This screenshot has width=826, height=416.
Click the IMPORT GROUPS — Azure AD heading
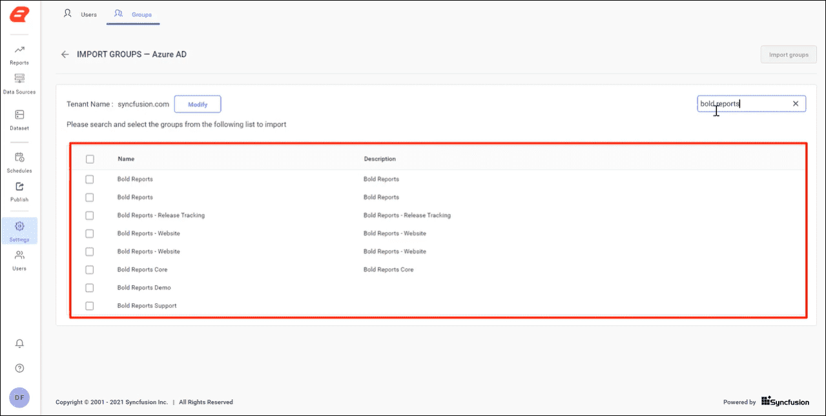pos(132,54)
